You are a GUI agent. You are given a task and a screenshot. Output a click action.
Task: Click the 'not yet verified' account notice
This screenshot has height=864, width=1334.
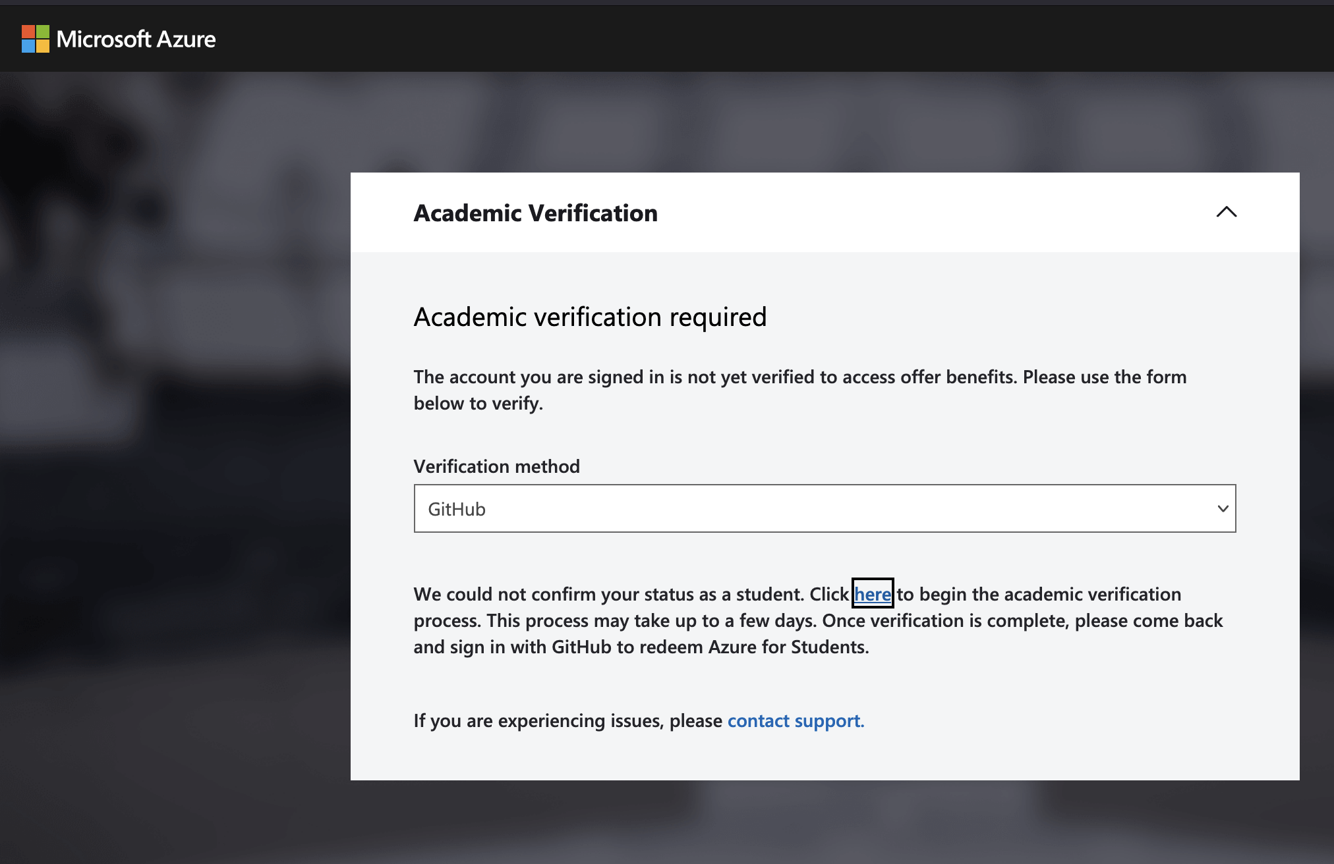point(800,390)
